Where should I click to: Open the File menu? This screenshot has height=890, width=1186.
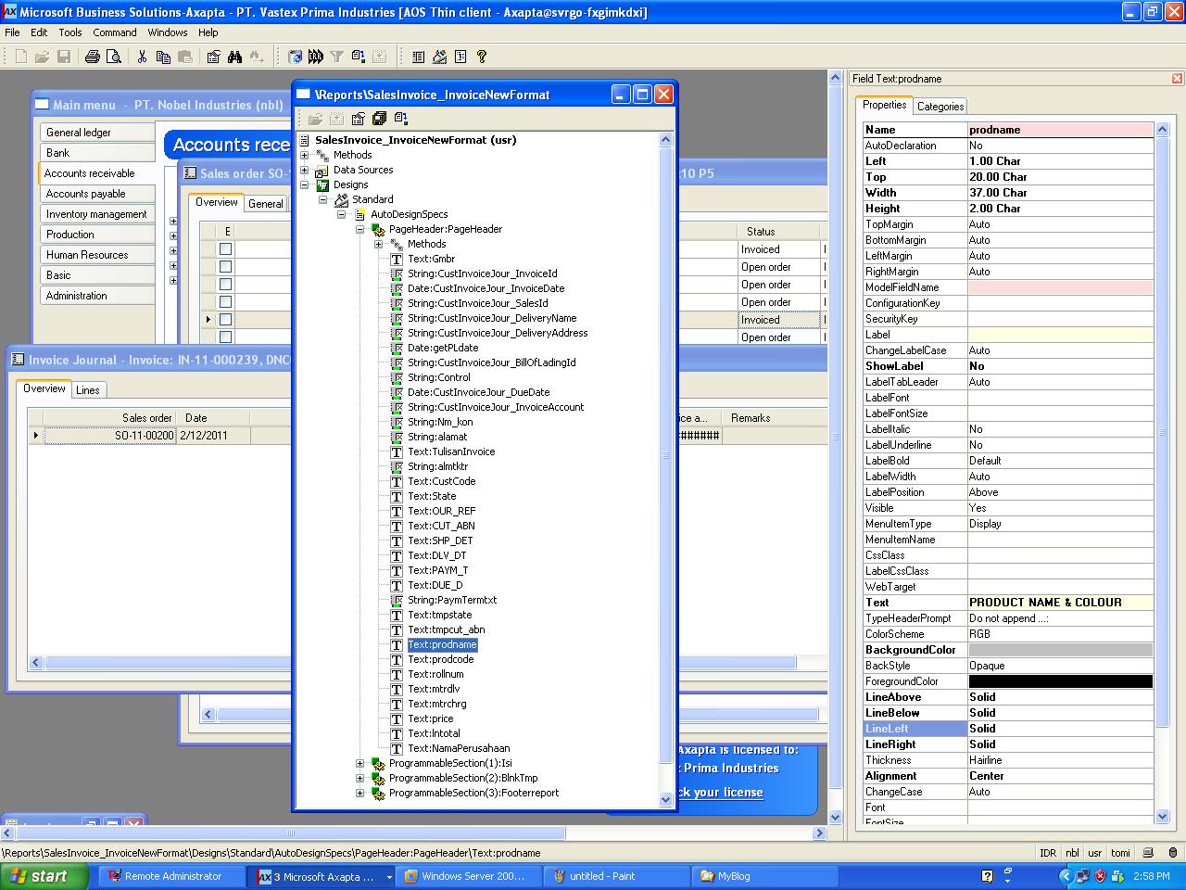12,32
